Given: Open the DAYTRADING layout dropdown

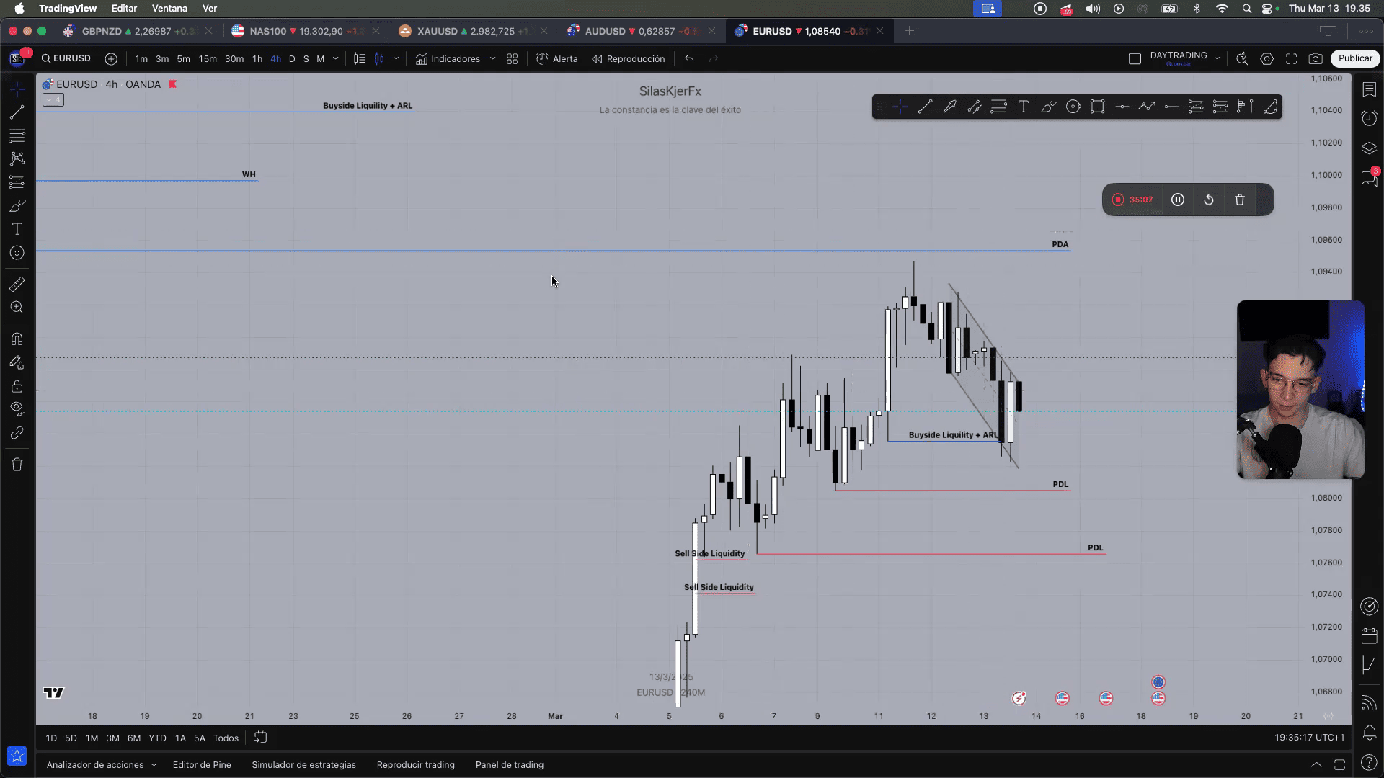Looking at the screenshot, I should coord(1217,58).
